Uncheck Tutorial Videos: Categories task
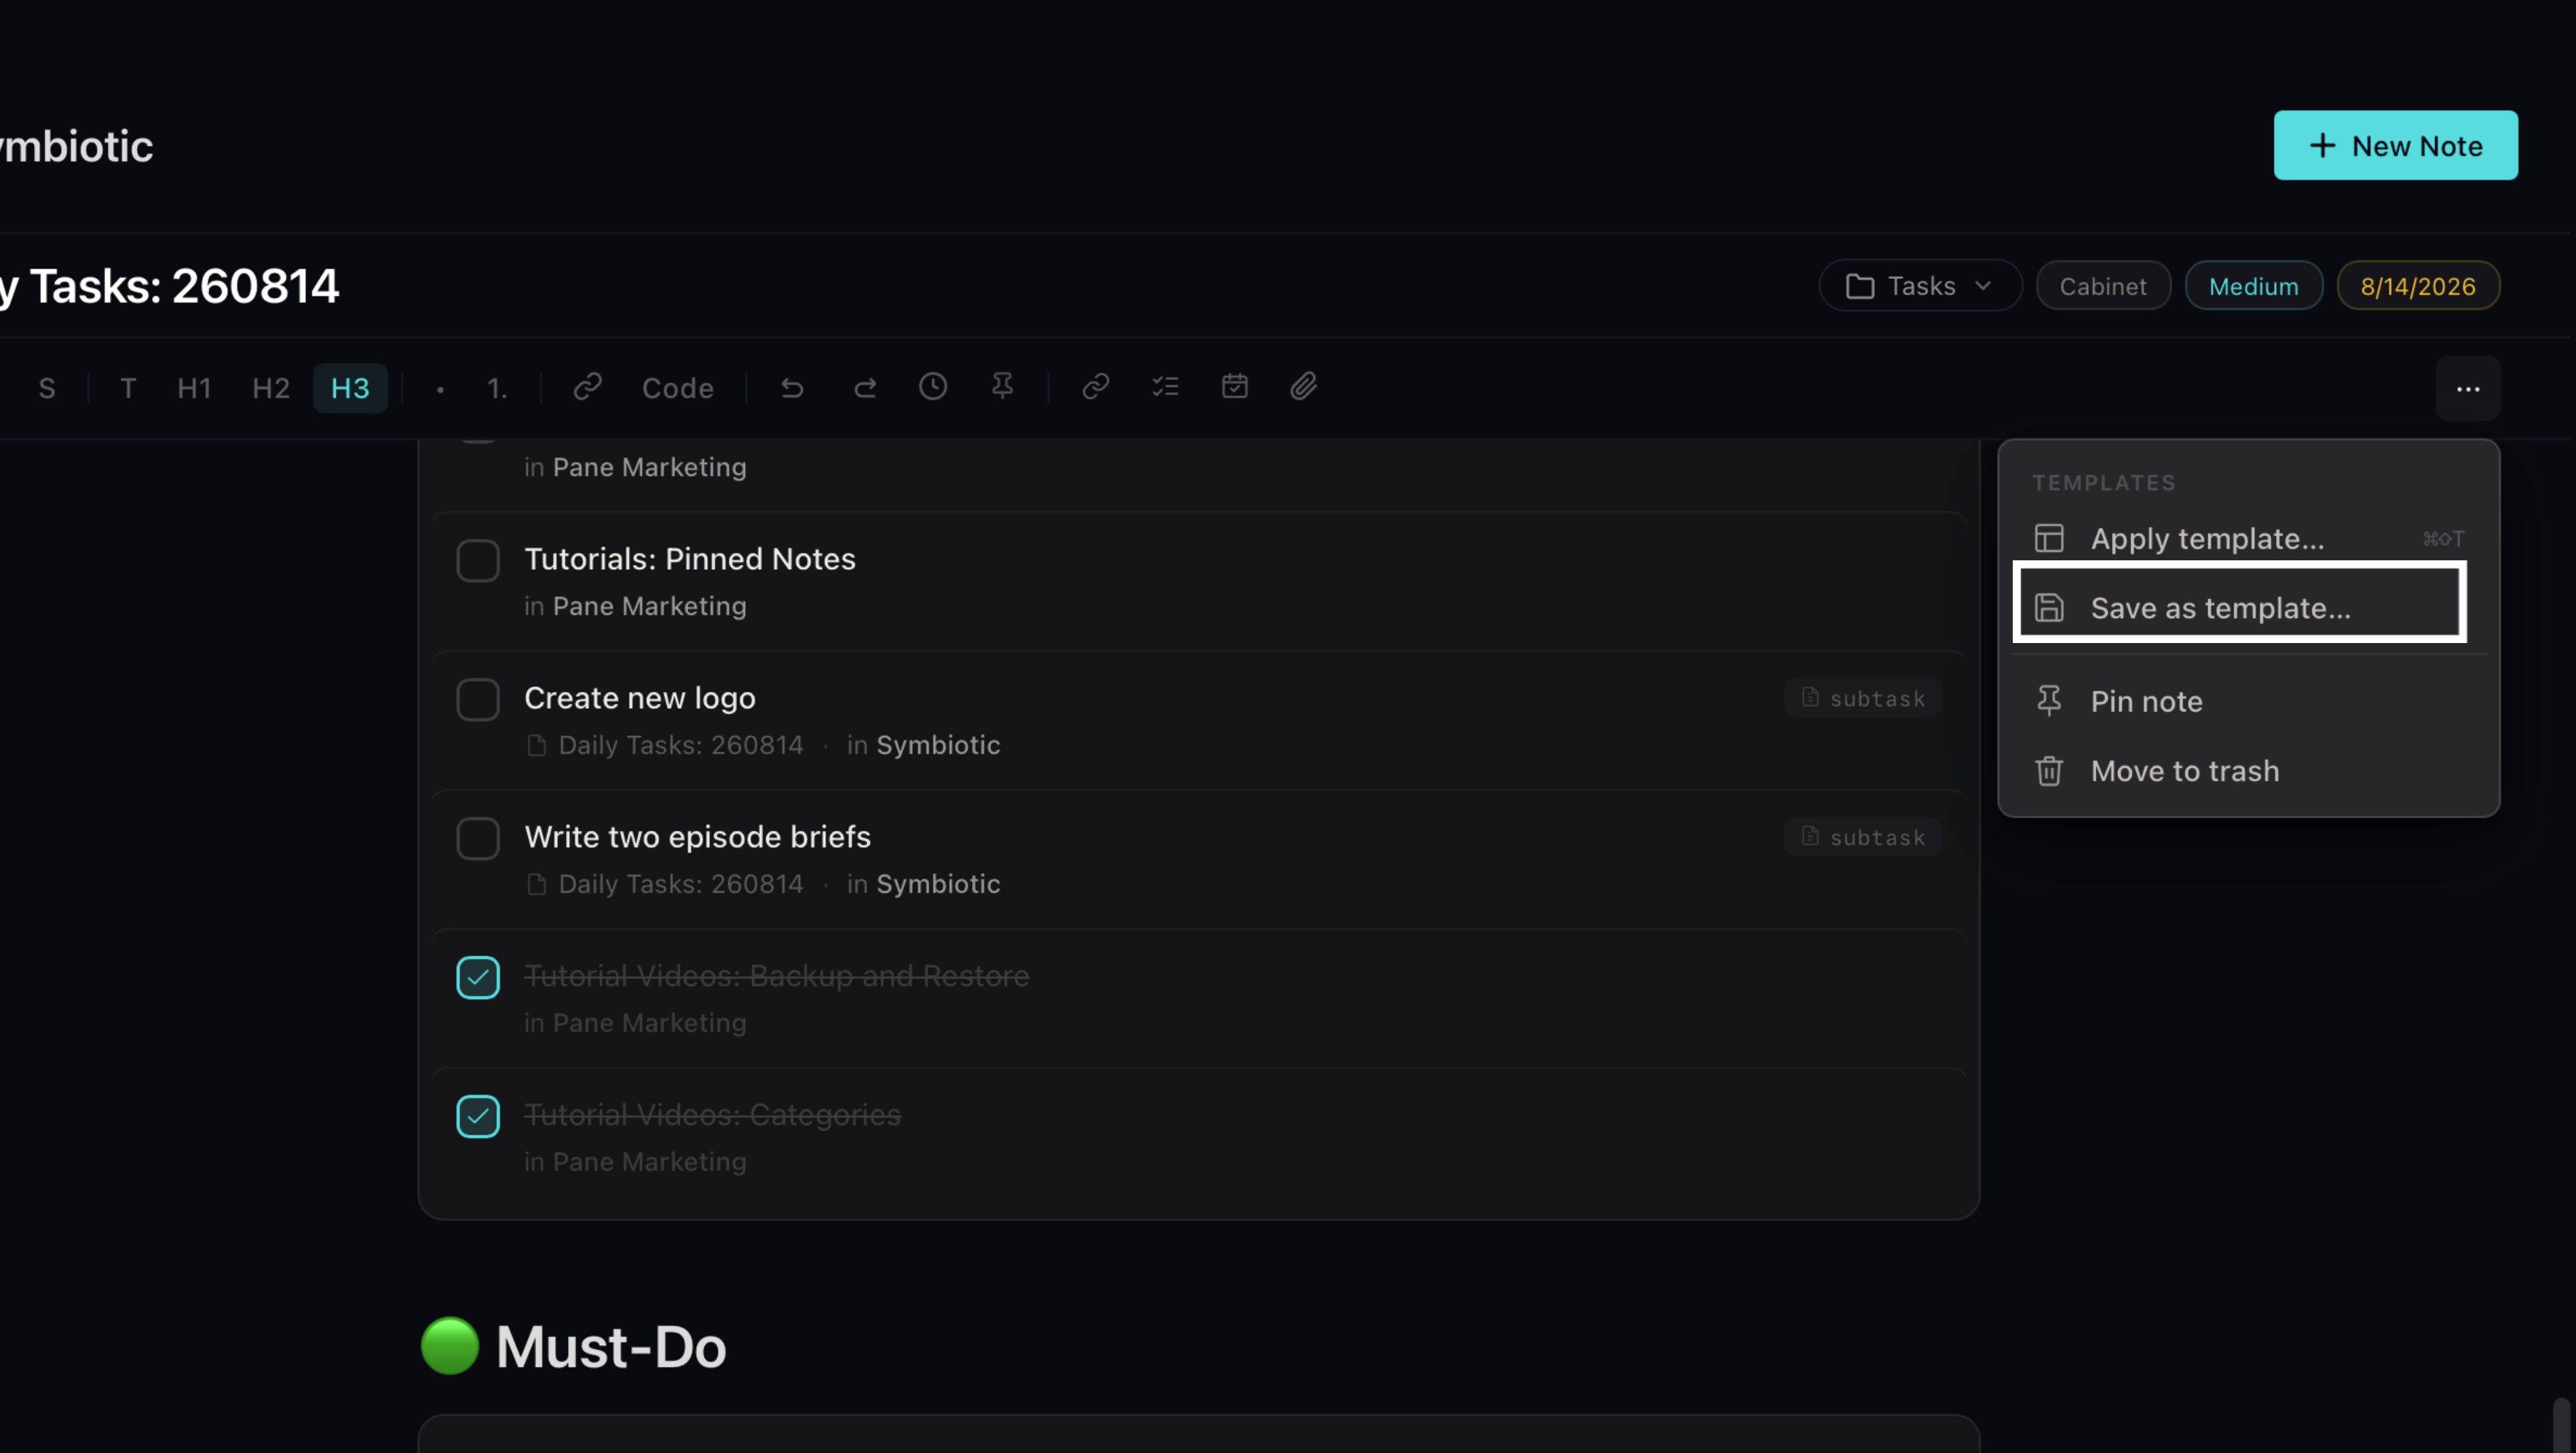This screenshot has height=1453, width=2576. click(478, 1117)
